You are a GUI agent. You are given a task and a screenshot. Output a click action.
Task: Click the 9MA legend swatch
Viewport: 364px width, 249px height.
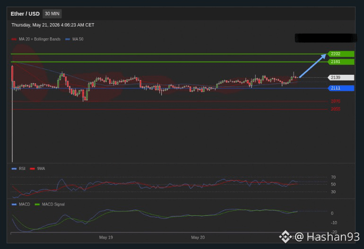pyautogui.click(x=32, y=169)
